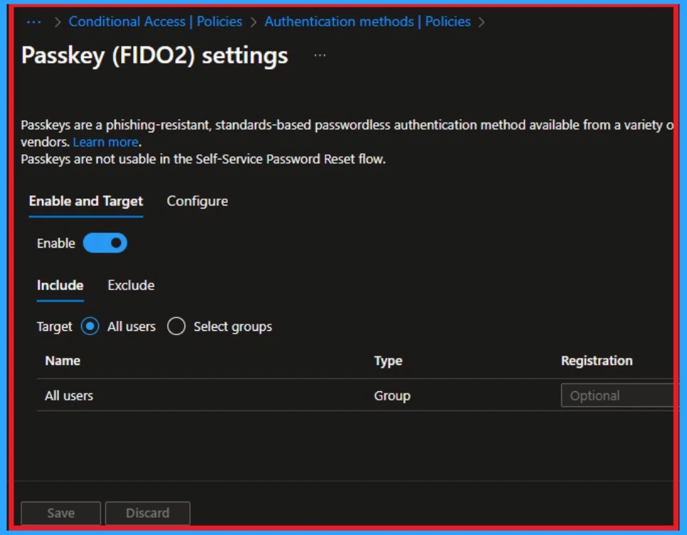
Task: Click the Type column header
Action: tap(388, 361)
